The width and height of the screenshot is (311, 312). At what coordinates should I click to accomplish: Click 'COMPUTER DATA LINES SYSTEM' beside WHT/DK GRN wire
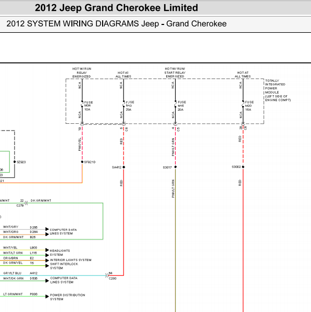(x=64, y=280)
